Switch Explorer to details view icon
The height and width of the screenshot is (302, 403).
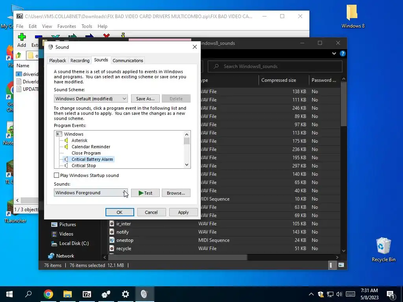331,265
